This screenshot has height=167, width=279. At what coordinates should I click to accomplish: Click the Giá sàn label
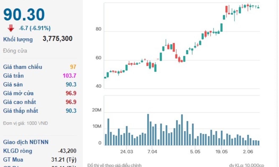click(x=13, y=85)
